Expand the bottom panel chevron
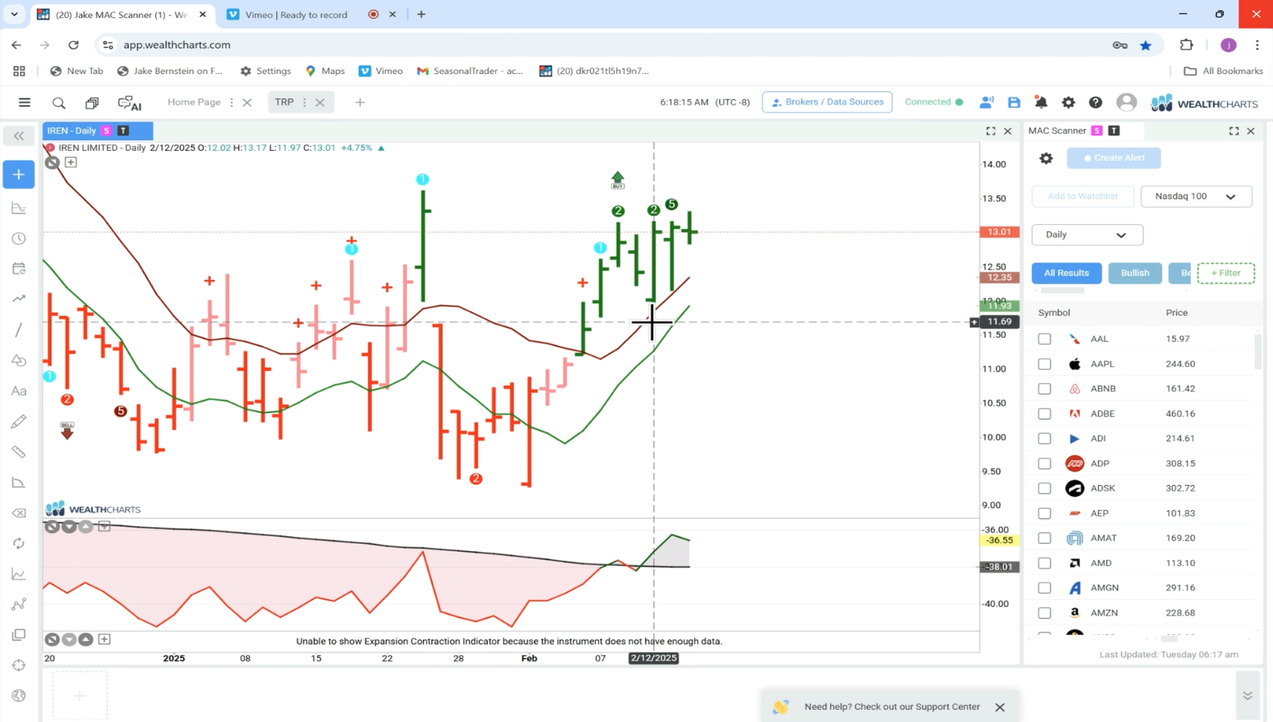This screenshot has height=722, width=1273. tap(1248, 696)
